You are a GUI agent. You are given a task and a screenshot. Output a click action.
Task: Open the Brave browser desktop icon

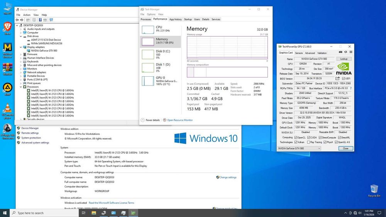point(7,28)
